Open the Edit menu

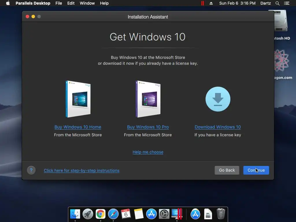point(71,3)
